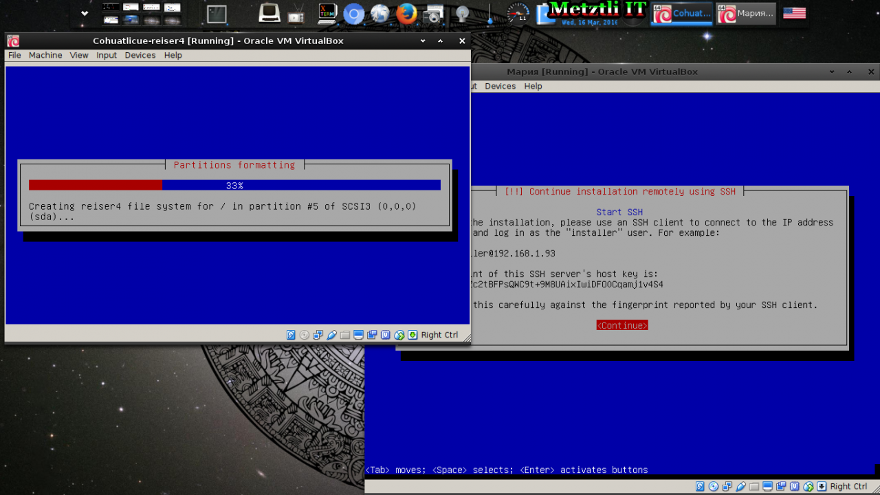Click shared folders icon in Мария window status bar

[x=754, y=486]
